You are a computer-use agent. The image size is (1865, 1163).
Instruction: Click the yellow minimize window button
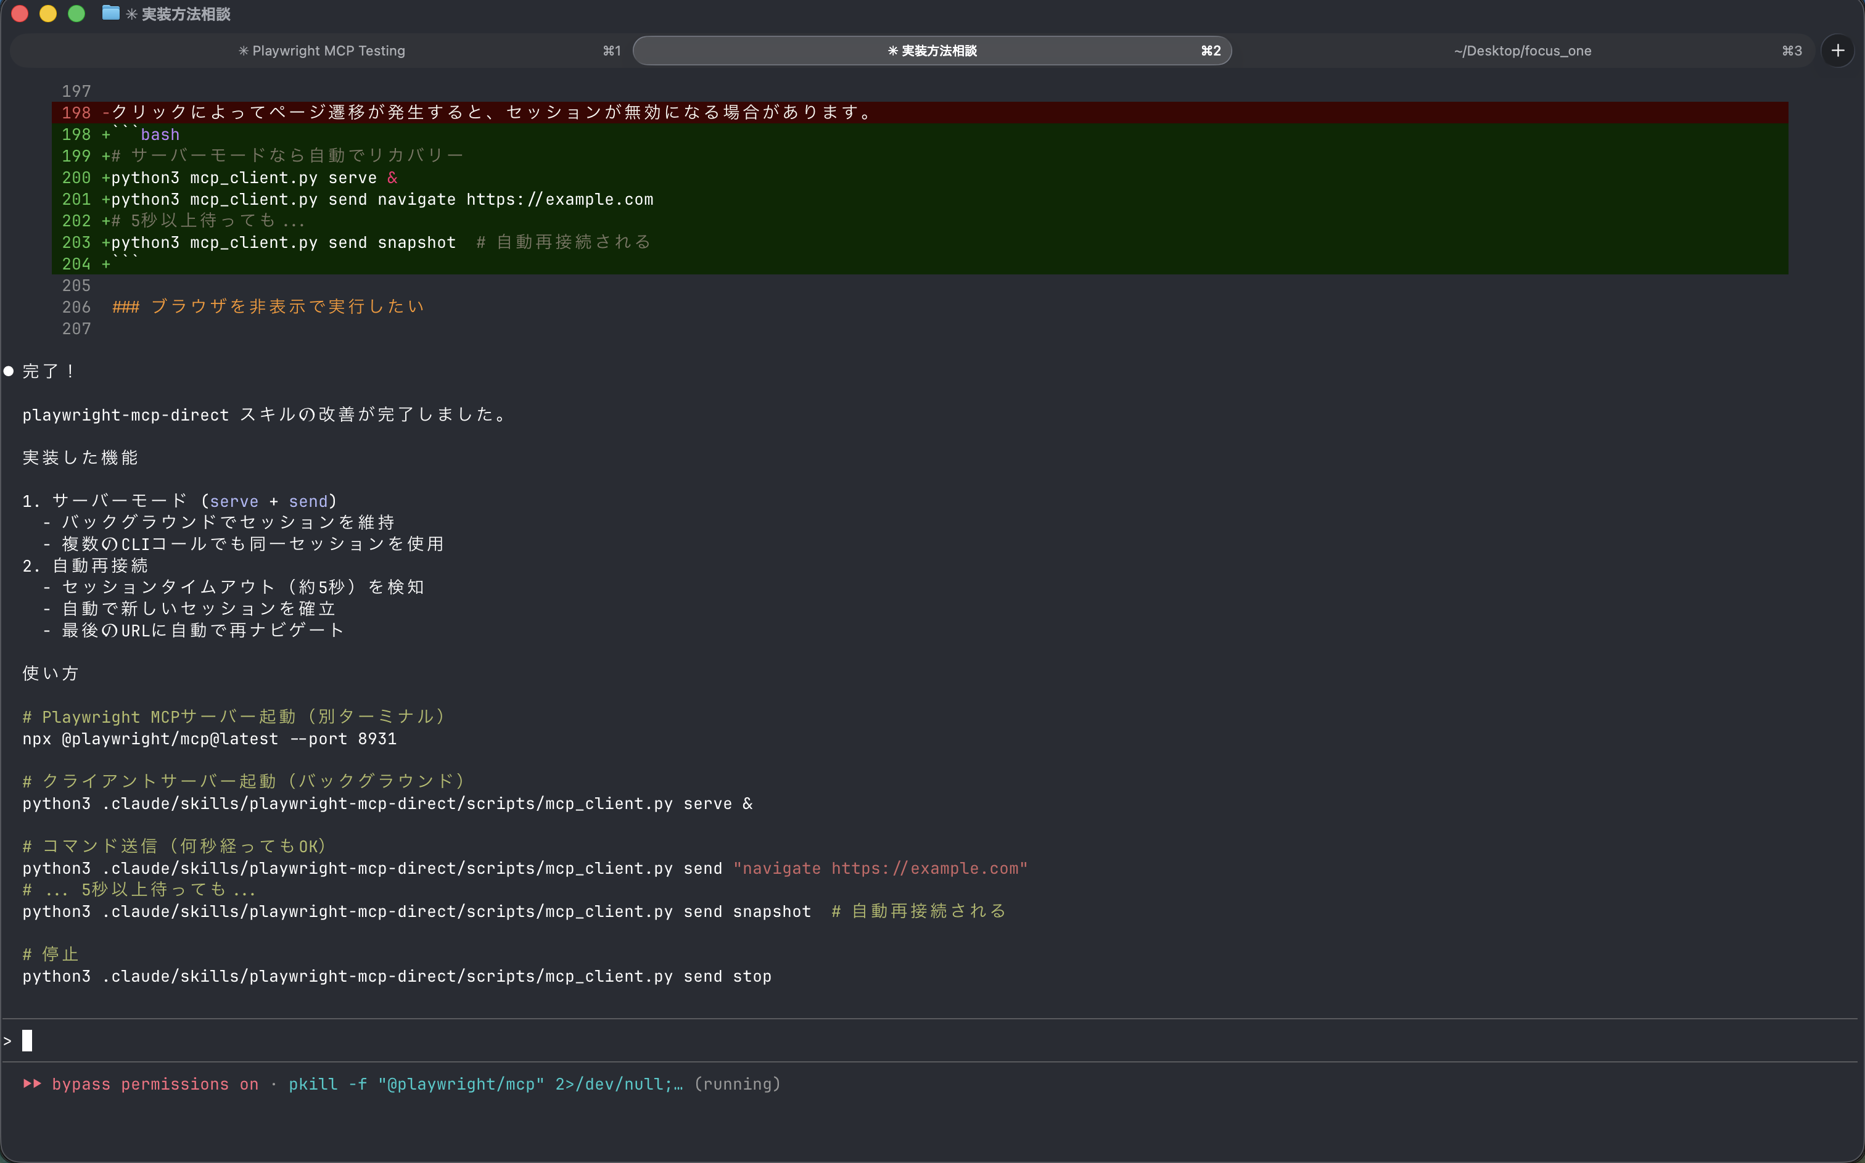[x=47, y=13]
